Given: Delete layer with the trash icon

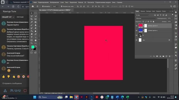Looking at the screenshot, I should click(x=170, y=56).
